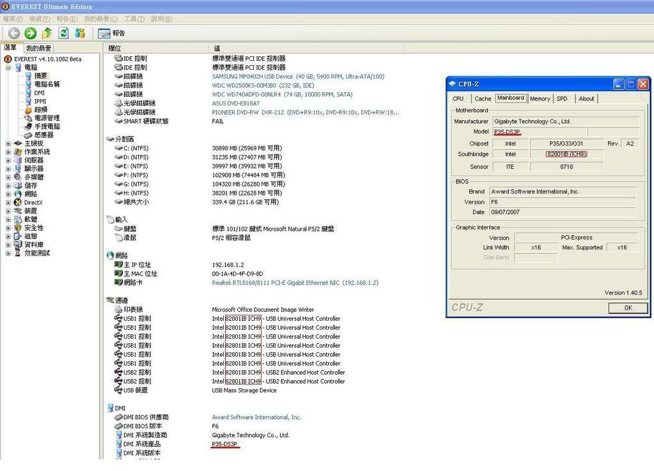
Task: Open the 報告 report toolbar button
Action: [111, 33]
